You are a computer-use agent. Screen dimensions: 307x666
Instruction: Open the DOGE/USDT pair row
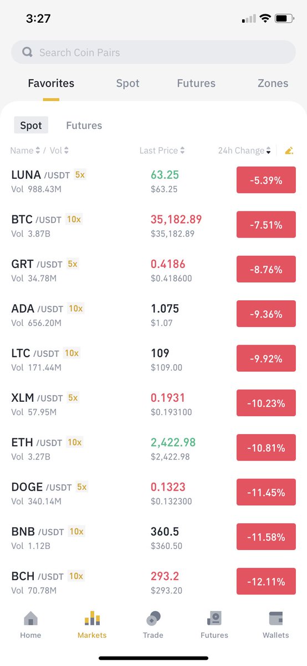coord(153,493)
